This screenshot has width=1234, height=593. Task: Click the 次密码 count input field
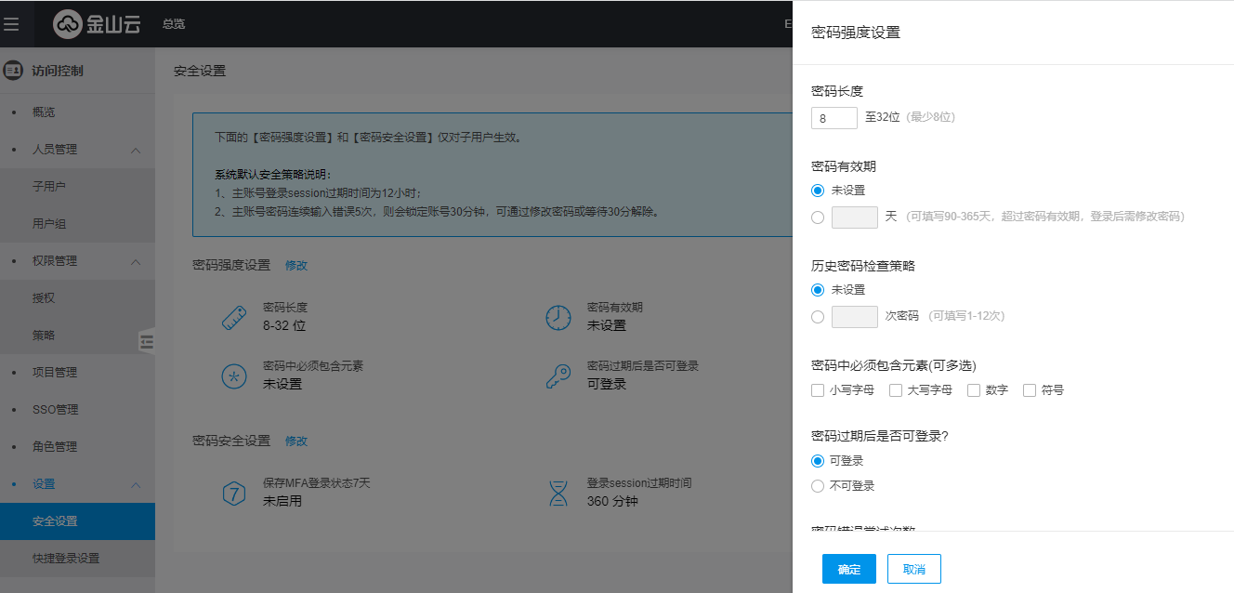click(855, 317)
